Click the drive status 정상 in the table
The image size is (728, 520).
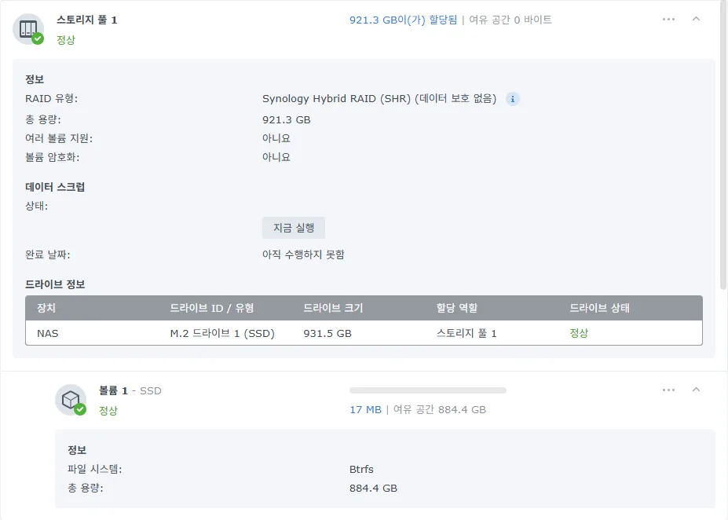[x=579, y=332]
